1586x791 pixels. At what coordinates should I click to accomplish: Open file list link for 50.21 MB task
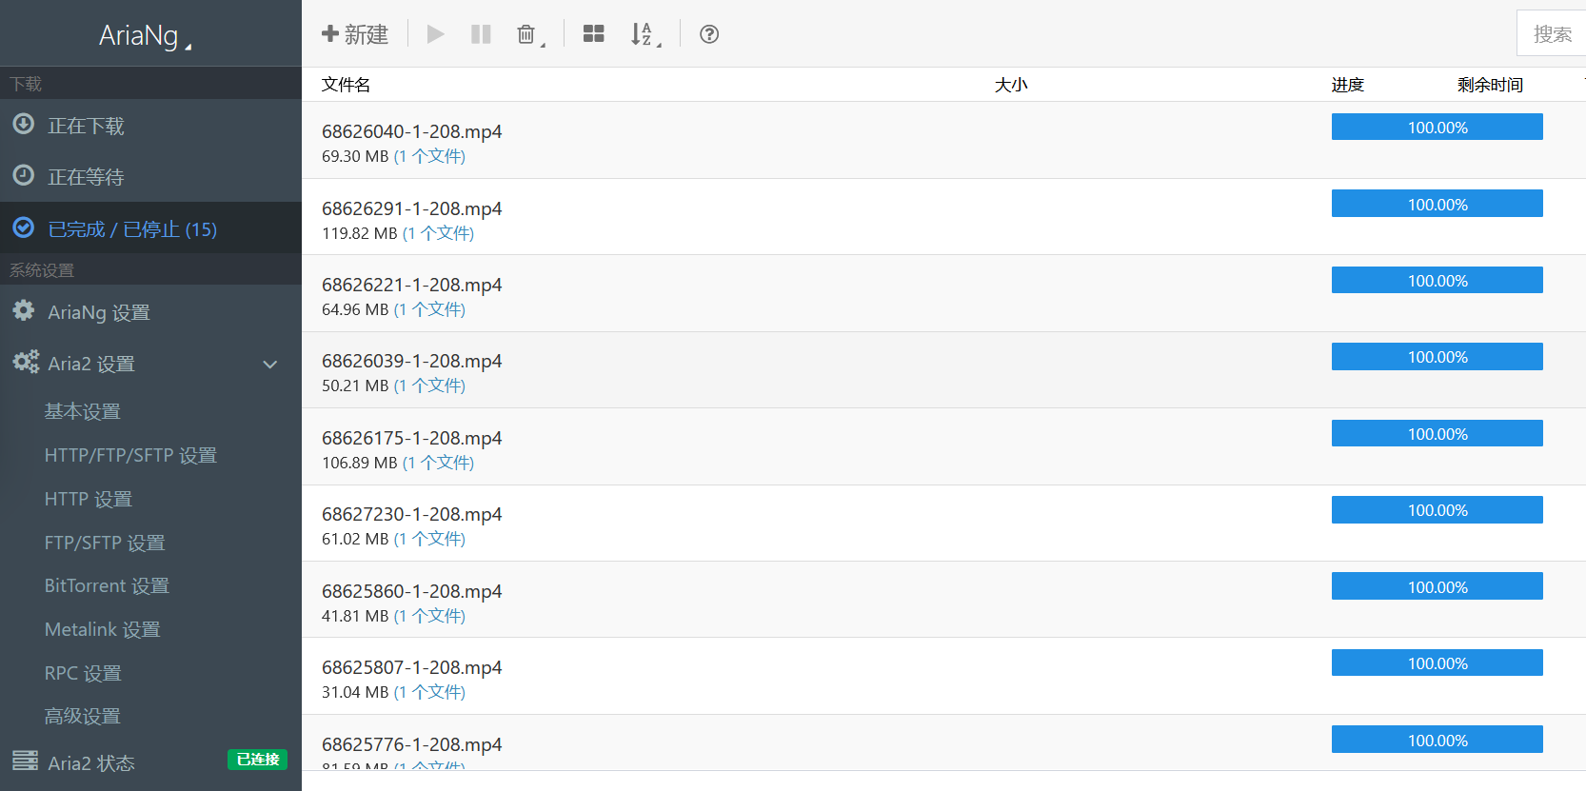[x=429, y=386]
